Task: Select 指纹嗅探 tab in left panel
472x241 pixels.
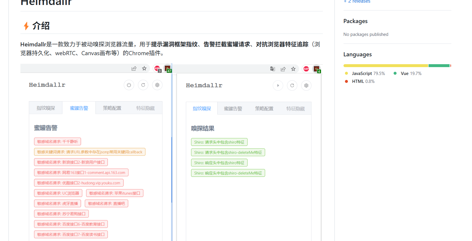Action: click(46, 108)
